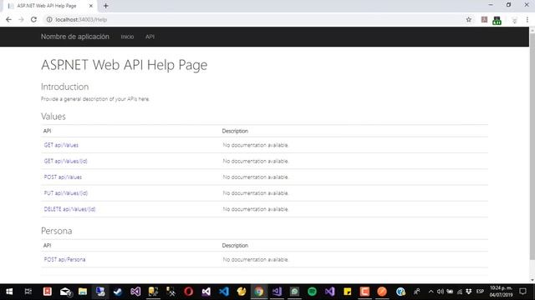Open the GET api/Values/{id} link

(65, 161)
